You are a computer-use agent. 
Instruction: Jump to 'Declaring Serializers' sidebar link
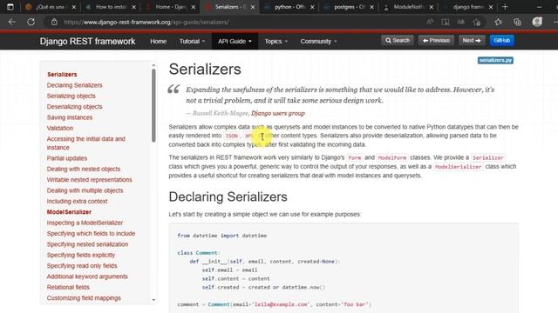[x=74, y=85]
